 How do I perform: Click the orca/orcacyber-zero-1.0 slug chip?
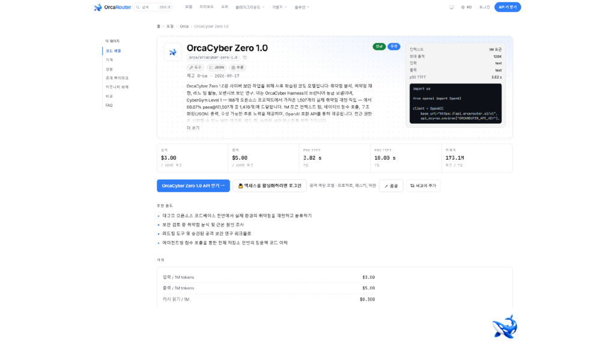point(213,57)
